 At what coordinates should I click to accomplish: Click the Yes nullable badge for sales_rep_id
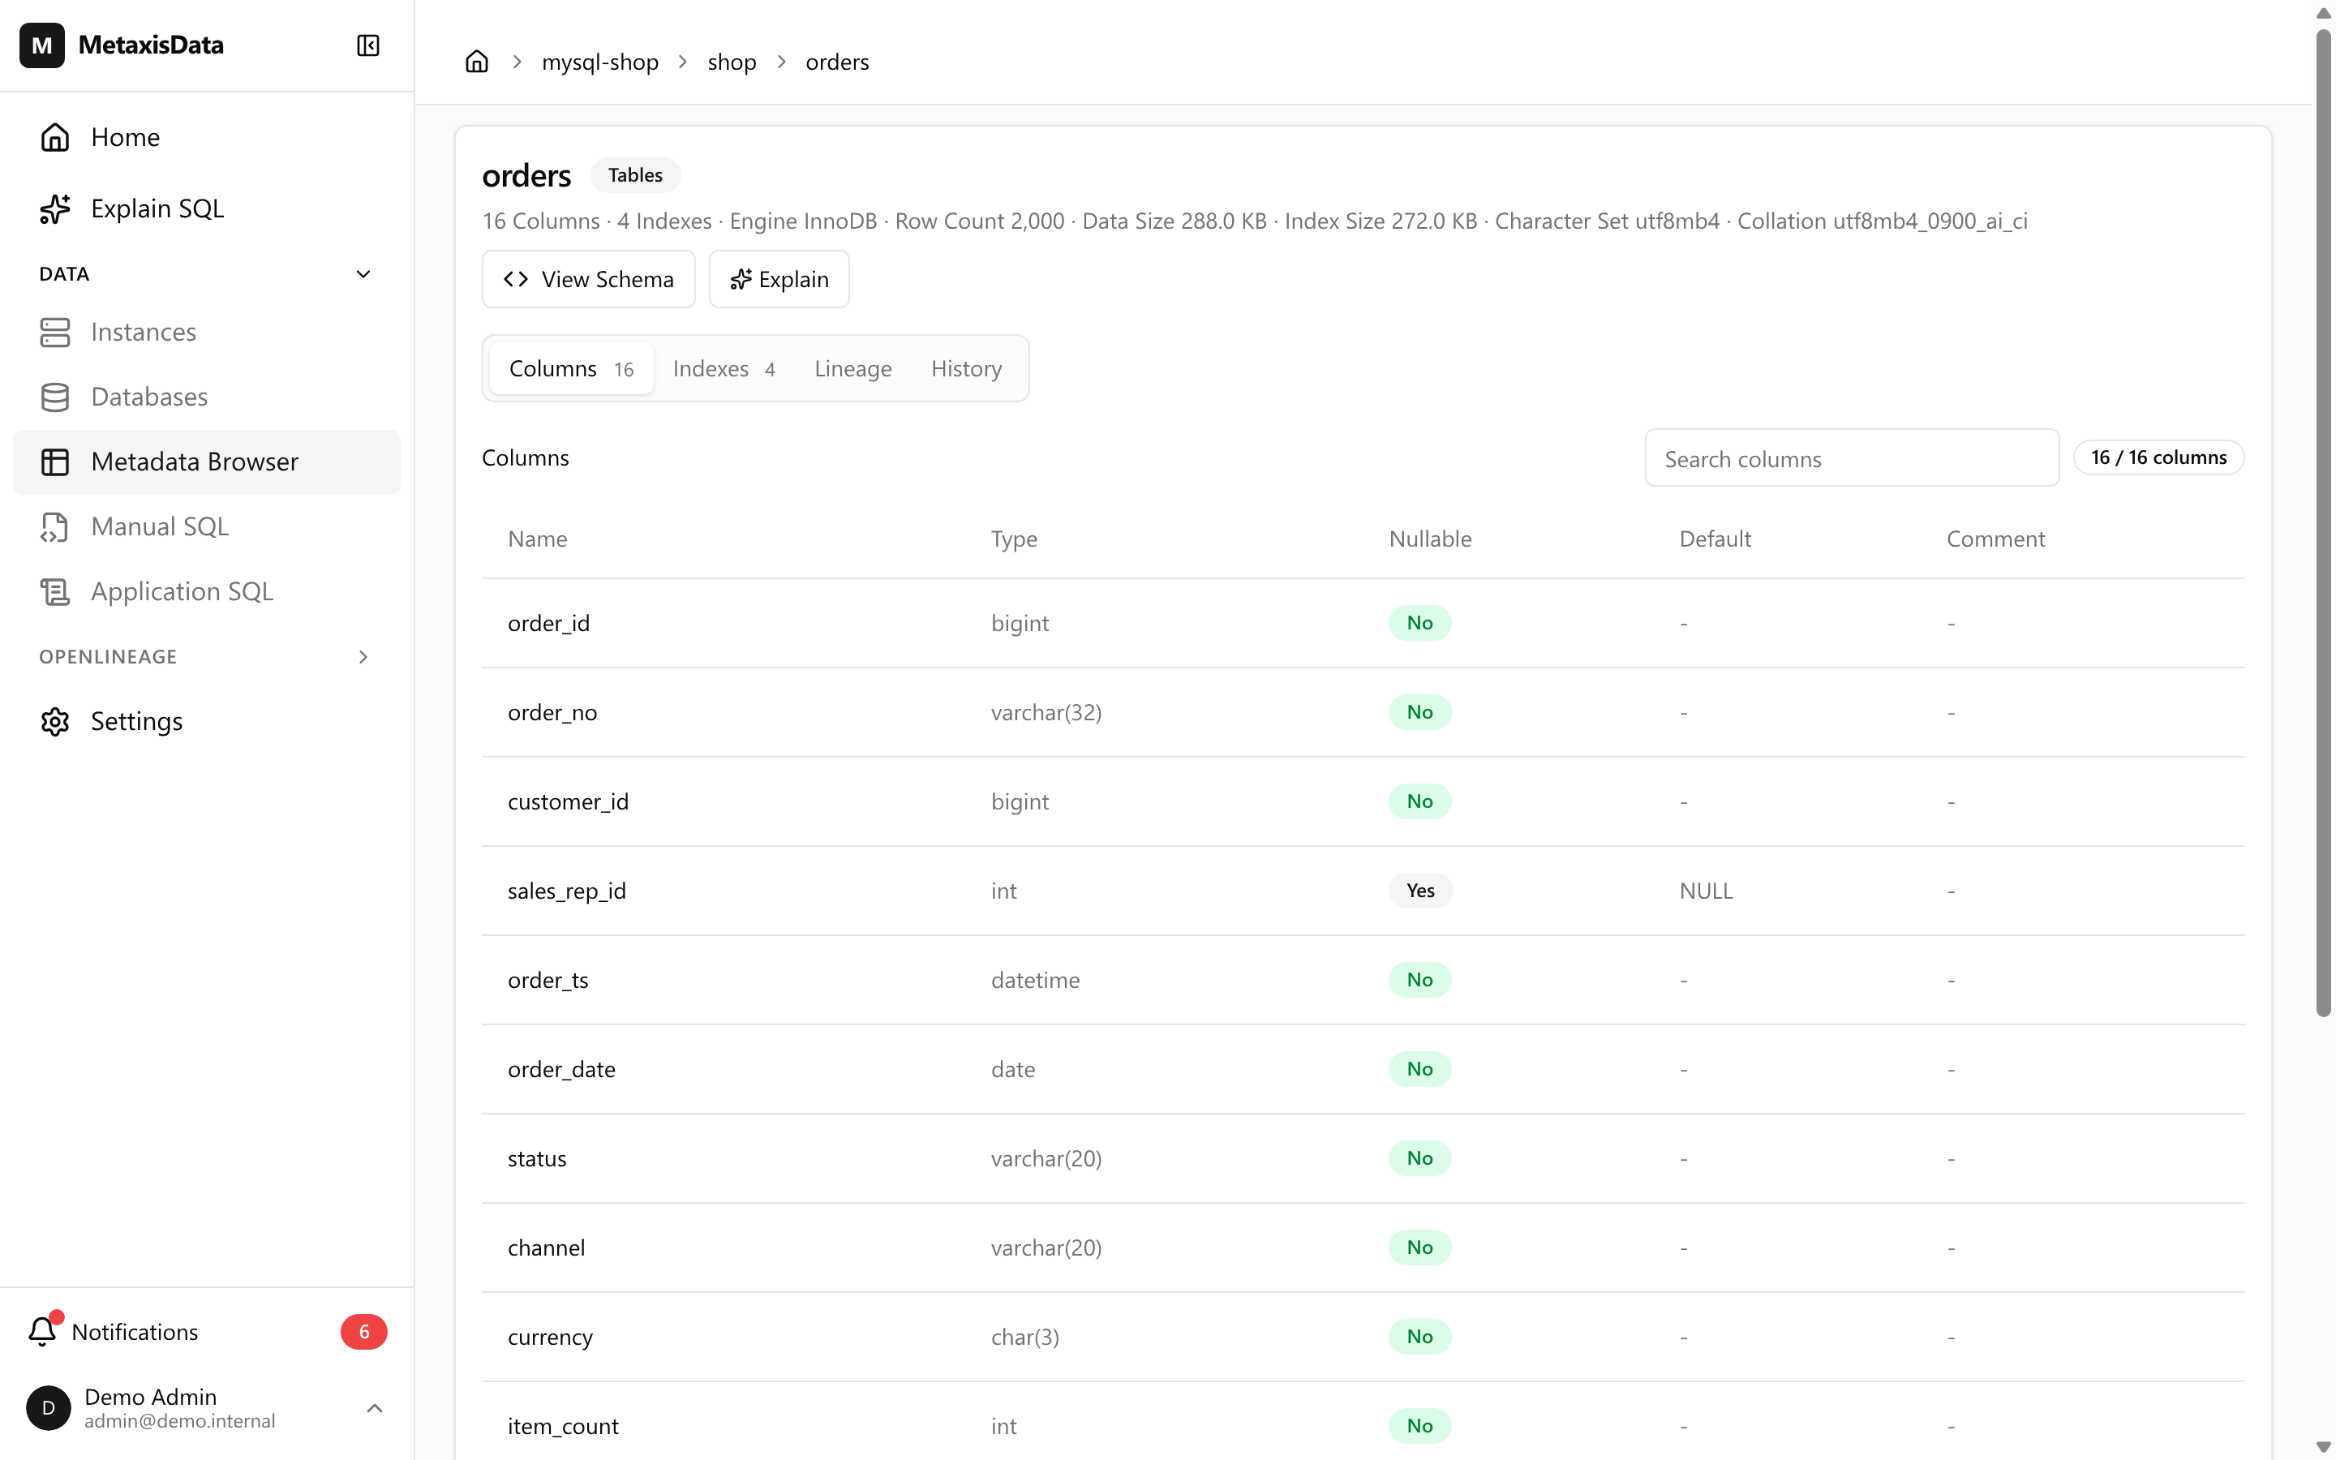pos(1420,891)
